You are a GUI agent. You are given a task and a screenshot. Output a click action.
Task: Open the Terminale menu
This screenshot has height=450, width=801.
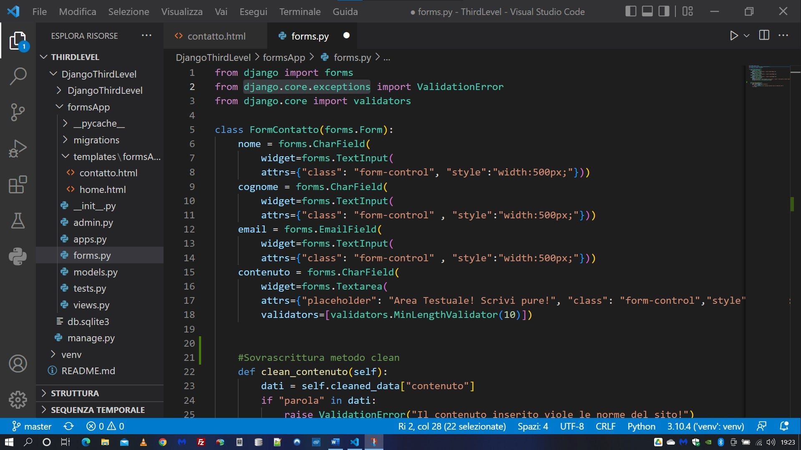[300, 12]
